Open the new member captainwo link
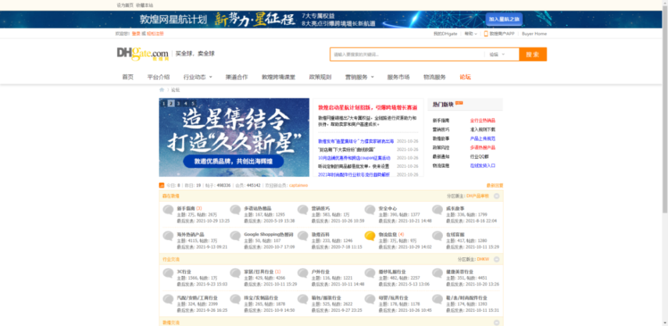Screen dimensions: 668x326 (298, 185)
